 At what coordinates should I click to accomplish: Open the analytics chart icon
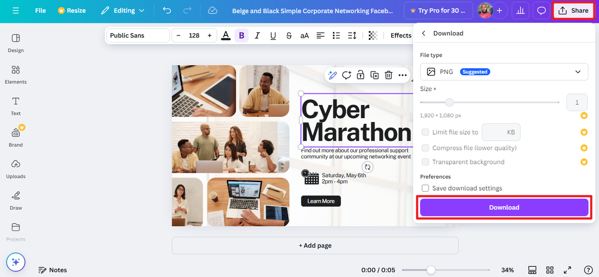[520, 10]
